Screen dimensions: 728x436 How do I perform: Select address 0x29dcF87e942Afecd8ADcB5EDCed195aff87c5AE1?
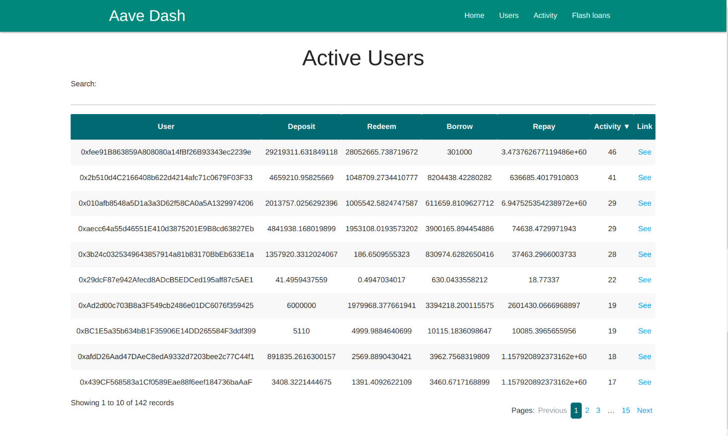tap(166, 280)
